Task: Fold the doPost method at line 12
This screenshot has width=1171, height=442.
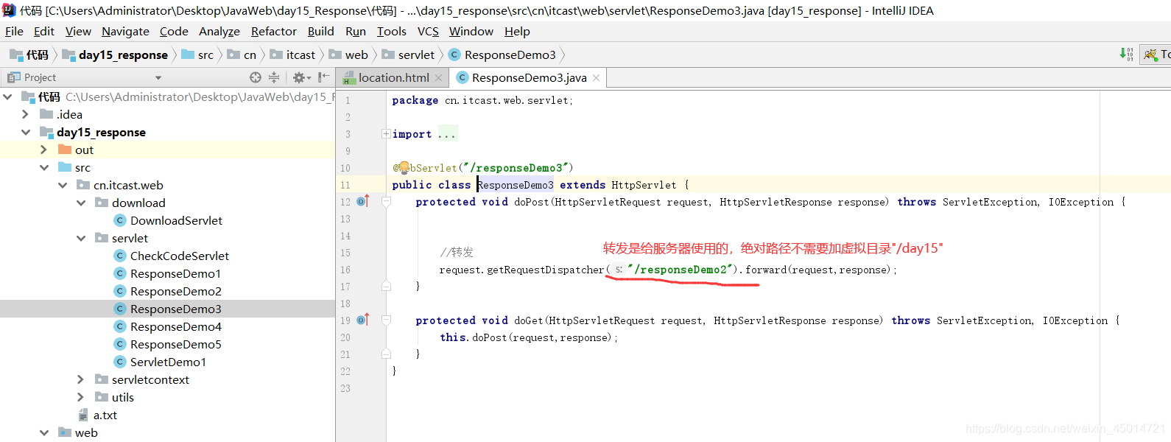Action: pos(386,201)
